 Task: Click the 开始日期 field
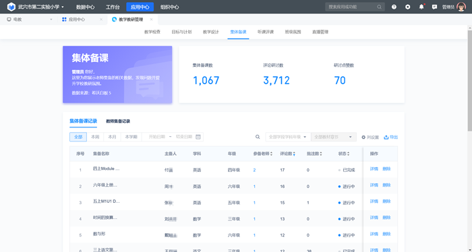tap(157, 137)
